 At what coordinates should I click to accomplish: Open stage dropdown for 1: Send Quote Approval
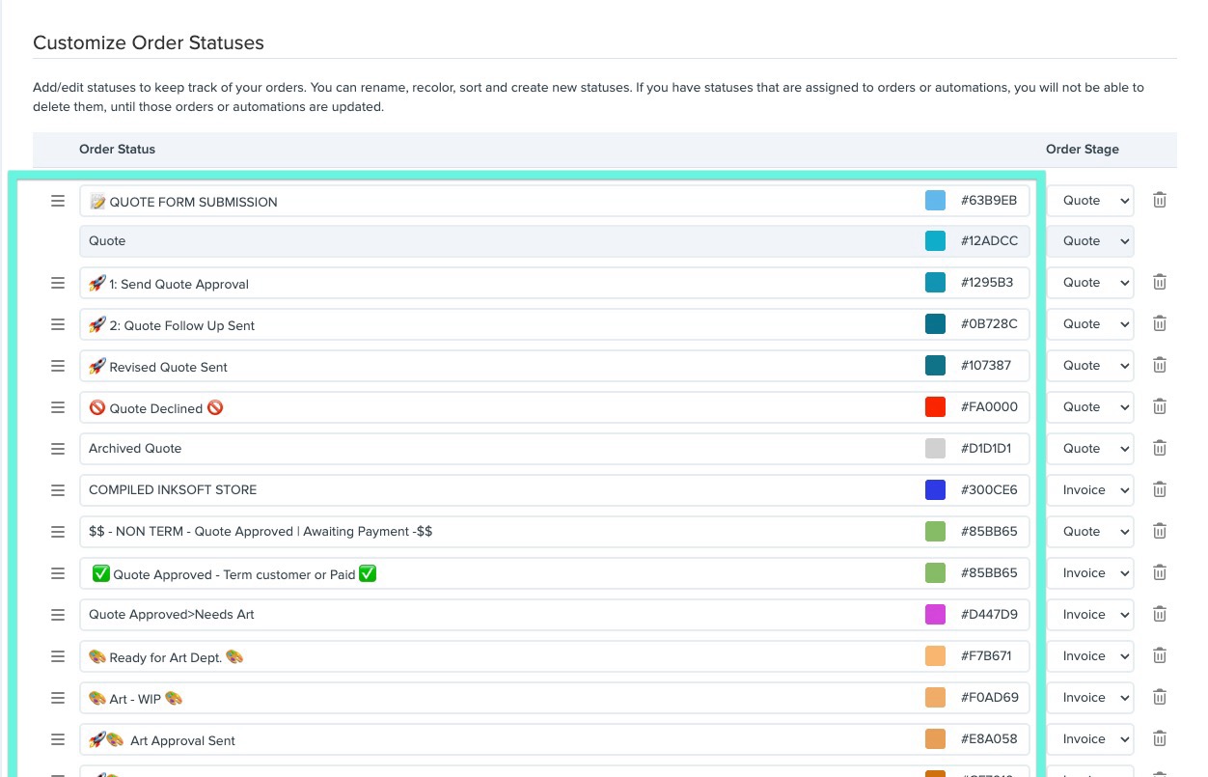pos(1091,283)
